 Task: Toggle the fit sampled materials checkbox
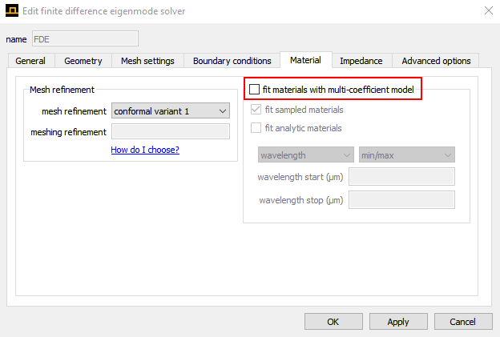pos(256,110)
